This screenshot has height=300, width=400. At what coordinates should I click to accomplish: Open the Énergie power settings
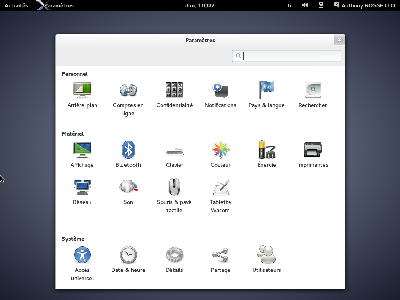[x=266, y=155]
